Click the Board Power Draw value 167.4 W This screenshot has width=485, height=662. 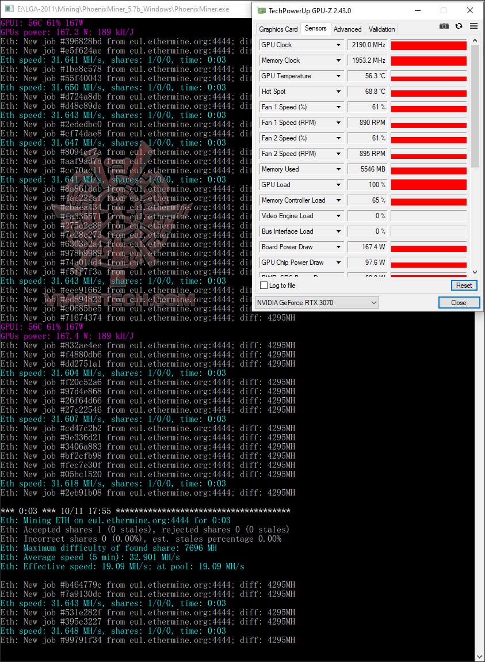(x=367, y=247)
